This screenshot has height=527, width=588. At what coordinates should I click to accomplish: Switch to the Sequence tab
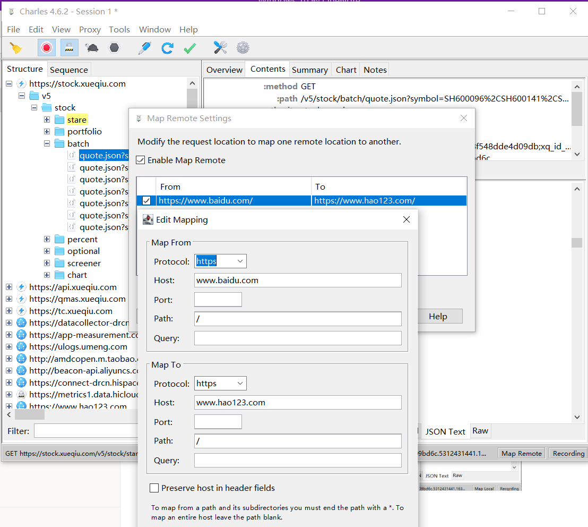click(x=68, y=70)
